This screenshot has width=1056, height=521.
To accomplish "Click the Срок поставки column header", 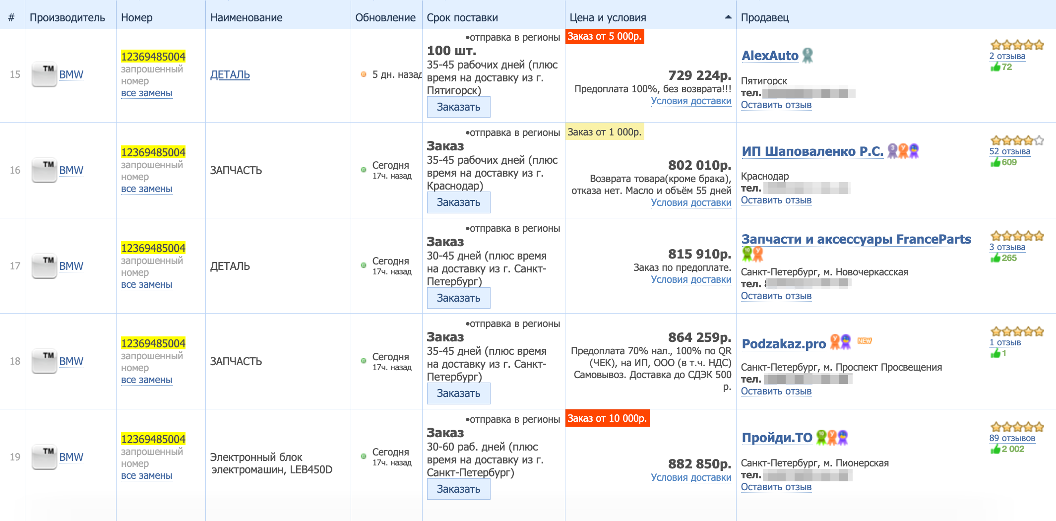I will (x=462, y=18).
